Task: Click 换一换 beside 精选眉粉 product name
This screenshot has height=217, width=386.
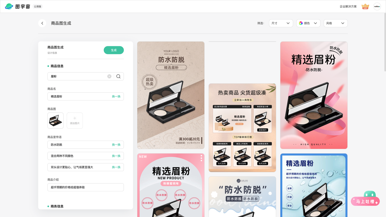Action: pyautogui.click(x=116, y=96)
